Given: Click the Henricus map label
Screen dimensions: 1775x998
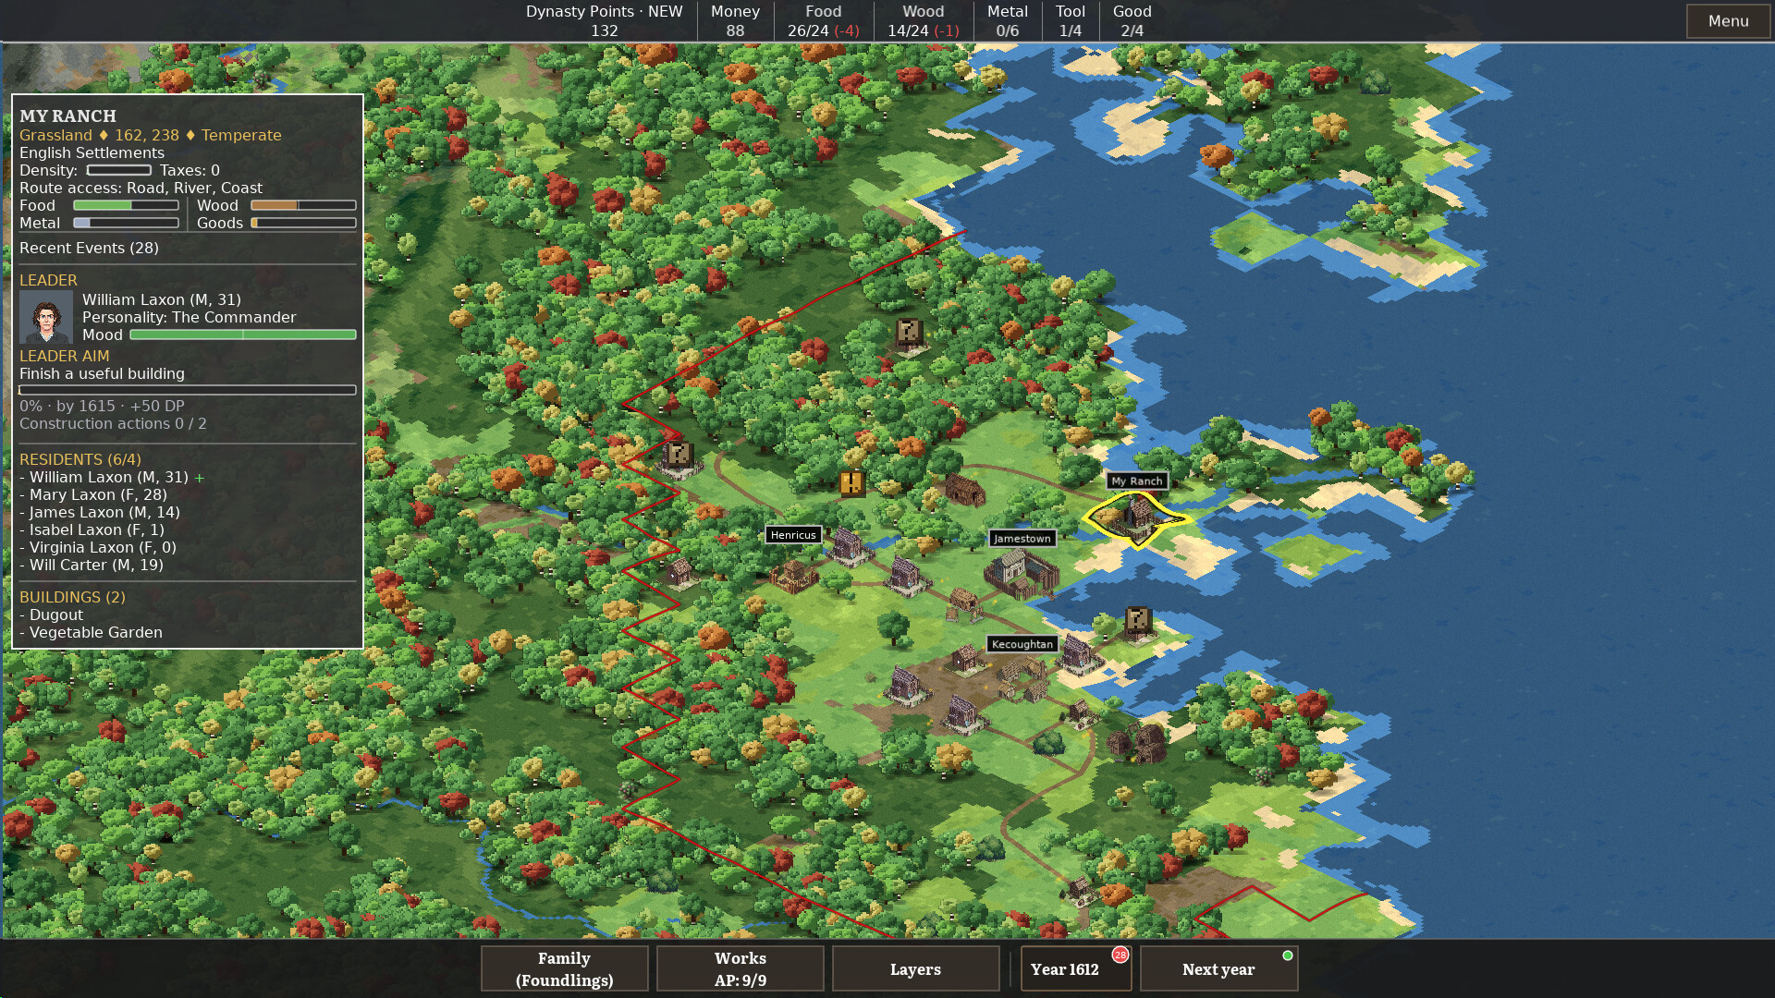Looking at the screenshot, I should point(793,535).
